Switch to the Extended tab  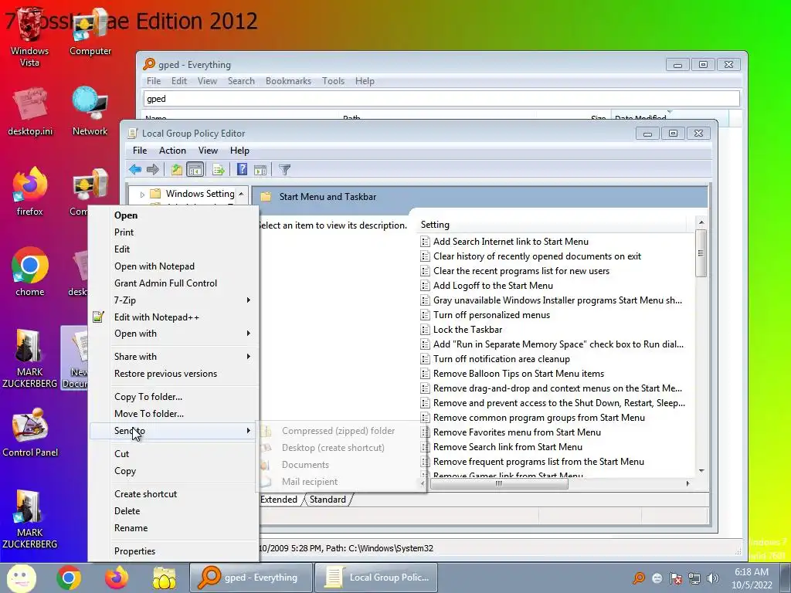[x=279, y=500]
